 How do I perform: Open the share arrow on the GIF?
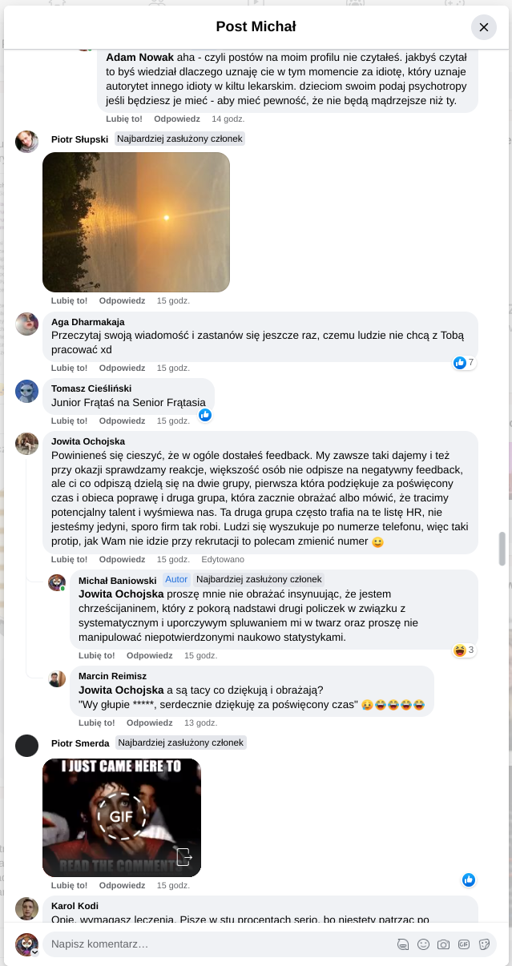click(184, 856)
